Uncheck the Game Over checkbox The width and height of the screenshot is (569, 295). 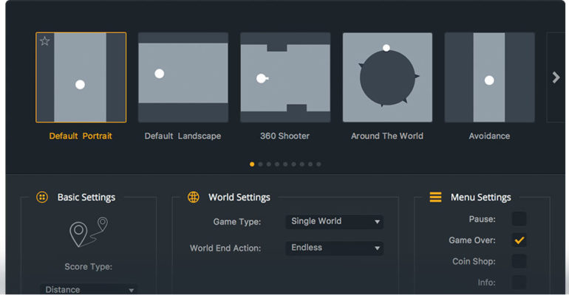519,240
